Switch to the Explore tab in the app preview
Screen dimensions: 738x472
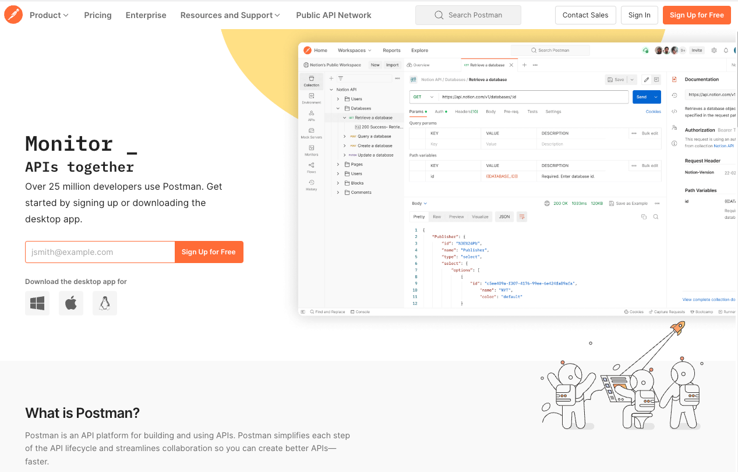(x=419, y=51)
